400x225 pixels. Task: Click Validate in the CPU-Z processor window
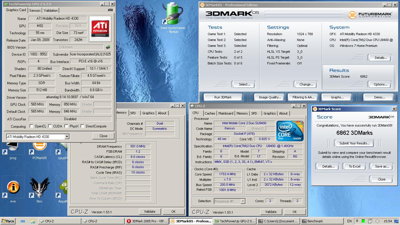click(x=271, y=212)
